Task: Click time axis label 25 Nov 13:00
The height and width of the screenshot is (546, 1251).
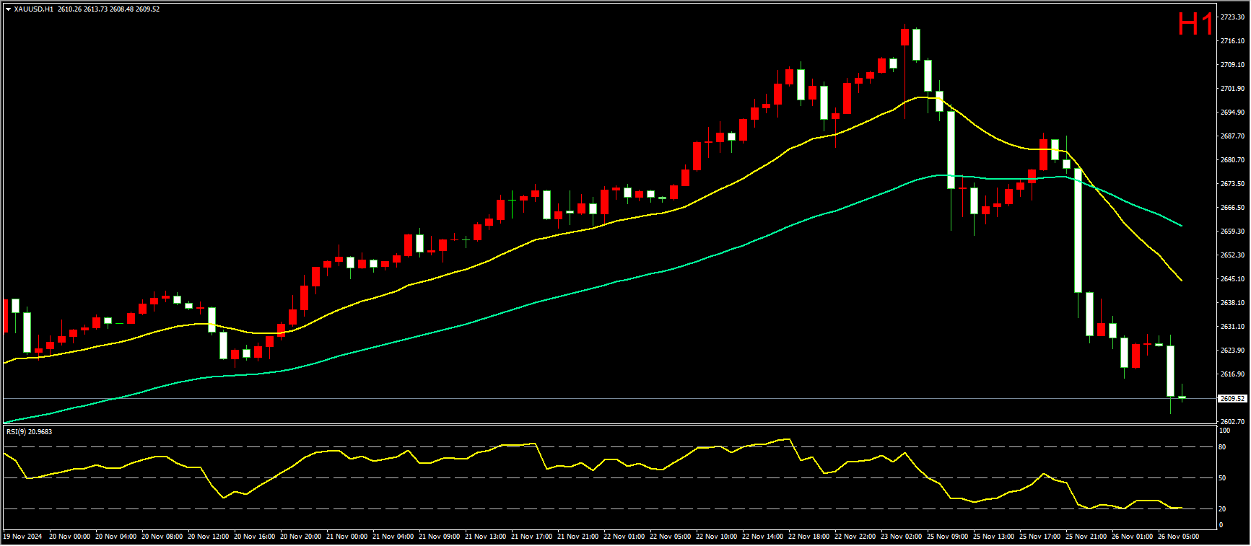Action: [x=993, y=537]
